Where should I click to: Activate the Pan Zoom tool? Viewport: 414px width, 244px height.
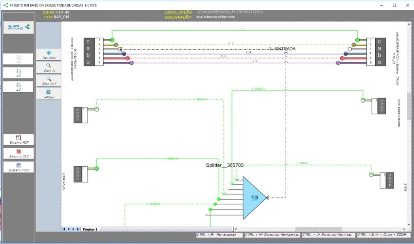point(49,55)
